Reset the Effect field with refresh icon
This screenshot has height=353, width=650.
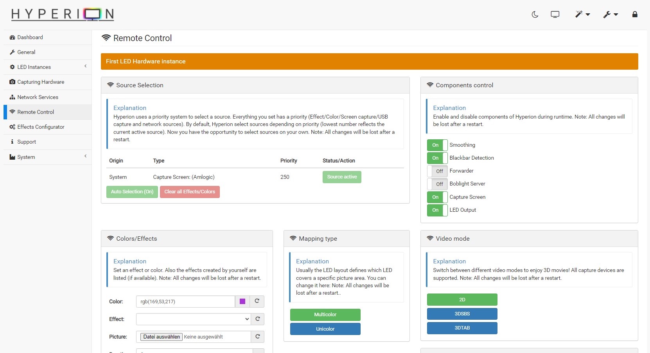click(257, 319)
